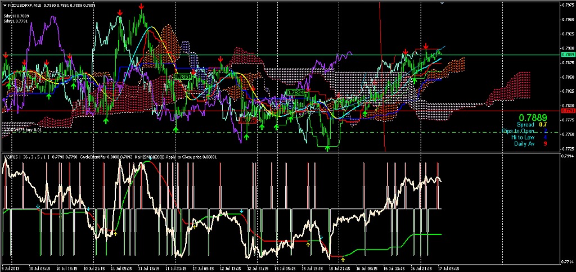Viewport: 576px width, 272px height.
Task: Select the 5dayL 0.7791 label
Action: (x=15, y=21)
